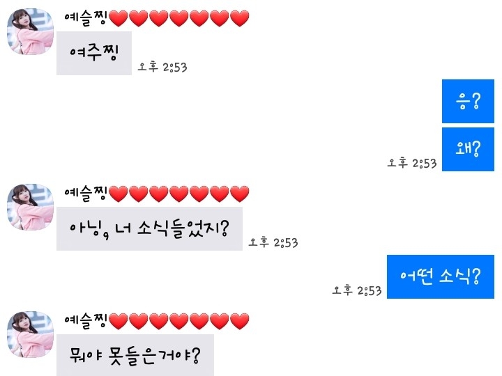Click the last heart in the top name
This screenshot has height=376, width=502.
239,18
